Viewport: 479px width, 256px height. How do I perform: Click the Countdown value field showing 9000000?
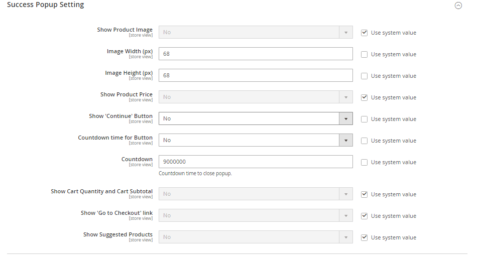click(x=256, y=162)
